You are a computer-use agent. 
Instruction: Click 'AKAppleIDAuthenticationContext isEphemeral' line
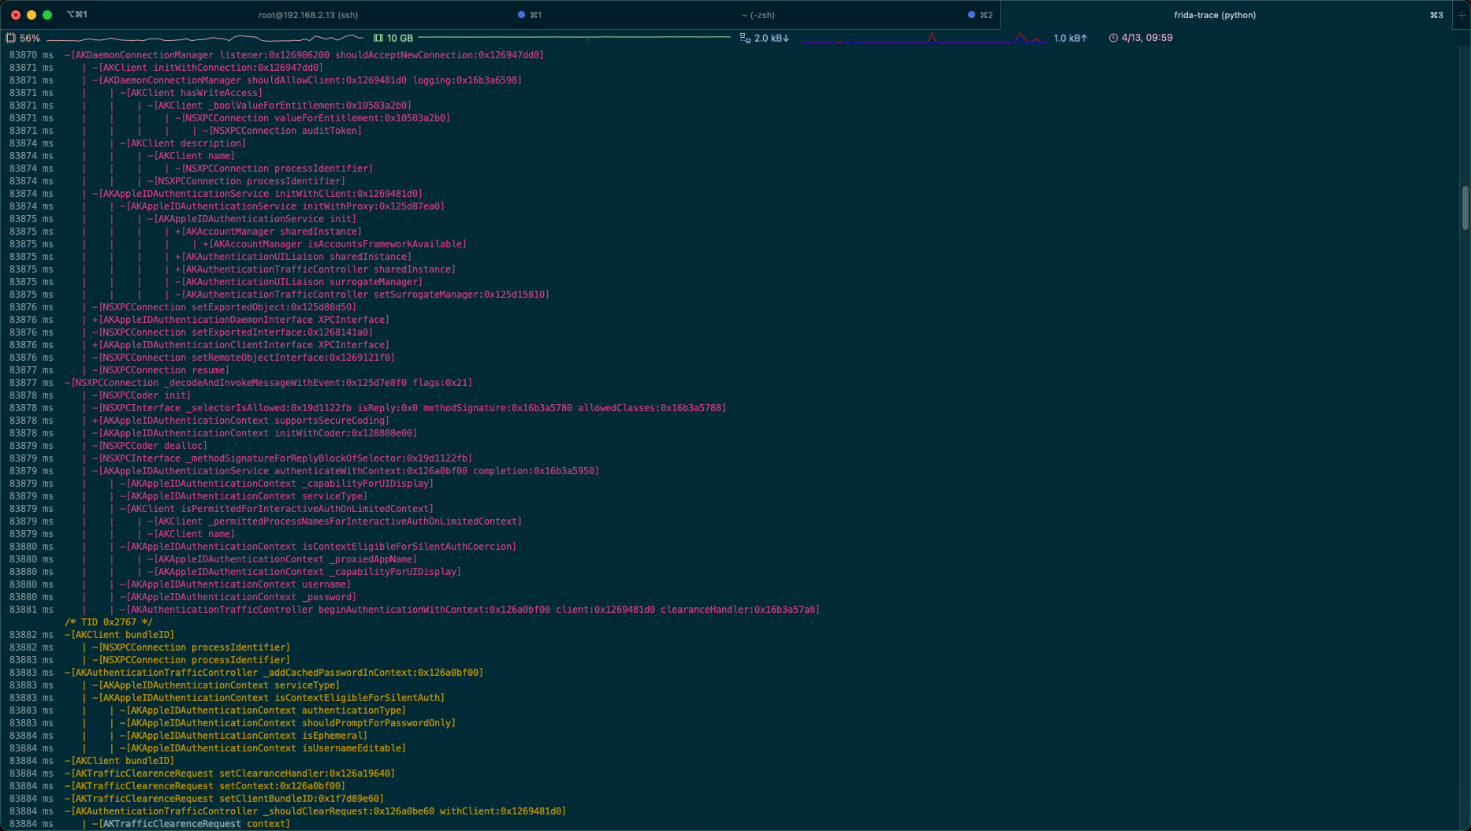[244, 736]
